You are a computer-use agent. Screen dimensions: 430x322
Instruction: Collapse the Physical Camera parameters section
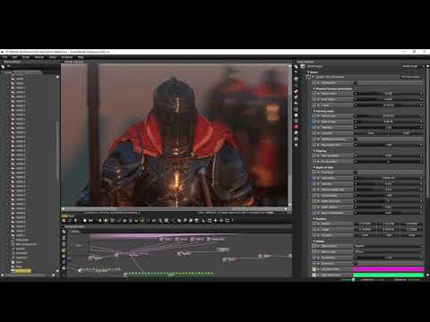pos(314,89)
